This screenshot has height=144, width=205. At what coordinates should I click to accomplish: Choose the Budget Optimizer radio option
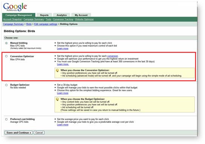pos(6,85)
